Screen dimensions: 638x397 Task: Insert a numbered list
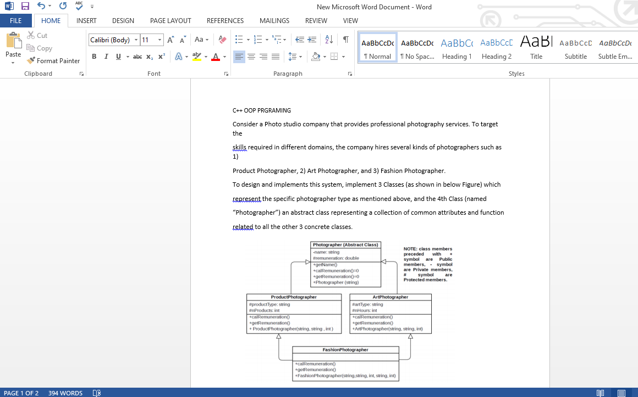coord(258,40)
